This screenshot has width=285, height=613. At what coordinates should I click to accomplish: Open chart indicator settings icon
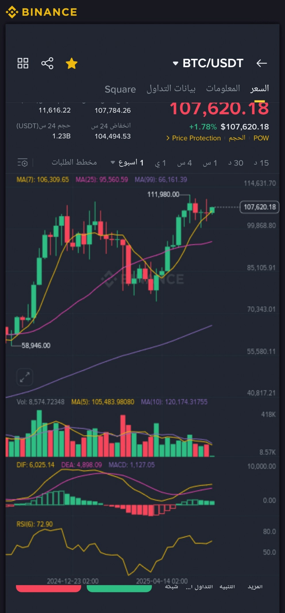click(23, 163)
